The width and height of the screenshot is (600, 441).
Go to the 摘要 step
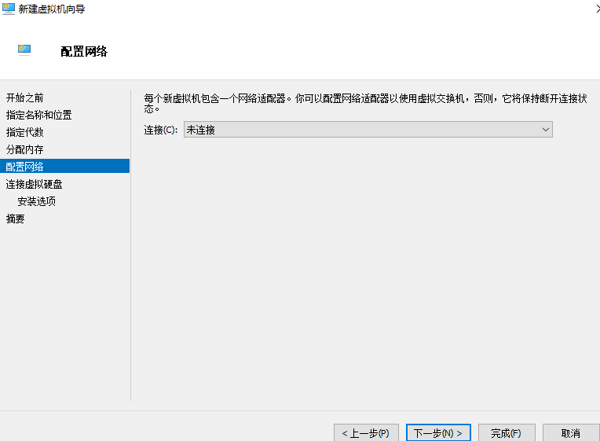pyautogui.click(x=15, y=219)
